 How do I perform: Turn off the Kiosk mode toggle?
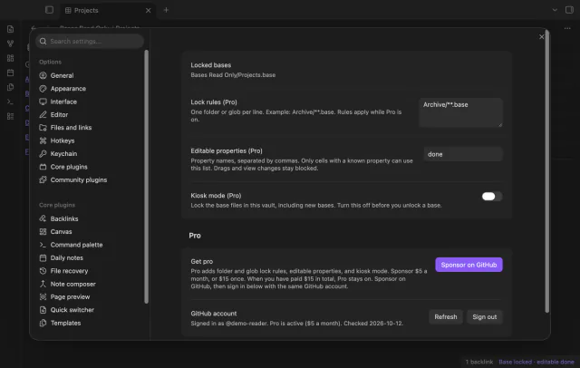[x=491, y=196]
